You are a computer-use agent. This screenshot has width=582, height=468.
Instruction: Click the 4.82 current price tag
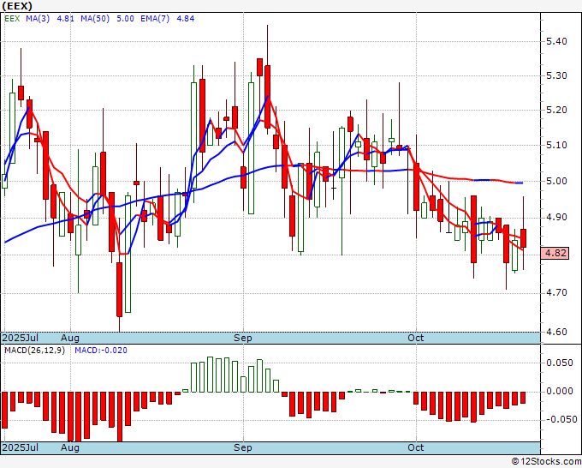point(556,253)
